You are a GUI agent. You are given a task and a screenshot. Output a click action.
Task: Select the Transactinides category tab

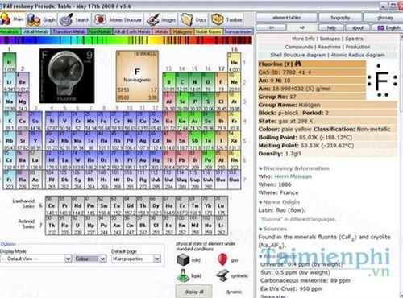click(x=239, y=31)
